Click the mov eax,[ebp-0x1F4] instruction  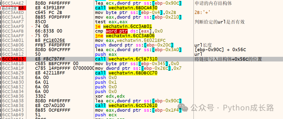click(x=138, y=110)
